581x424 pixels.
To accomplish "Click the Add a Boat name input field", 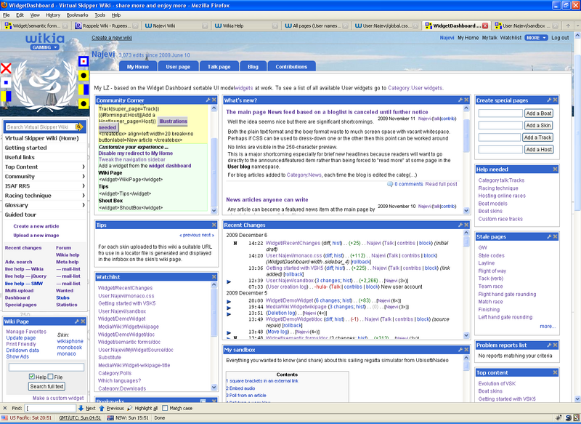I will pos(500,113).
